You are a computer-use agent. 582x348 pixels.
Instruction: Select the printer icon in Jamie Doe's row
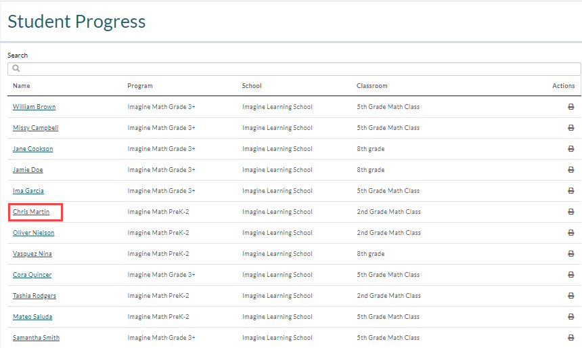[571, 170]
